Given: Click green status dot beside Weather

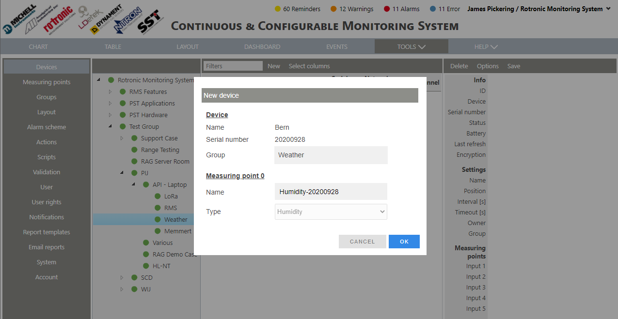Looking at the screenshot, I should tap(158, 219).
